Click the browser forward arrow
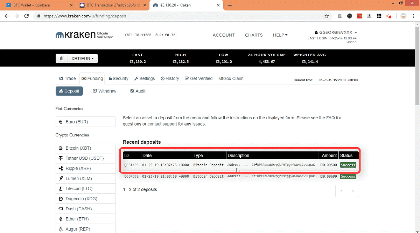 pyautogui.click(x=16, y=16)
